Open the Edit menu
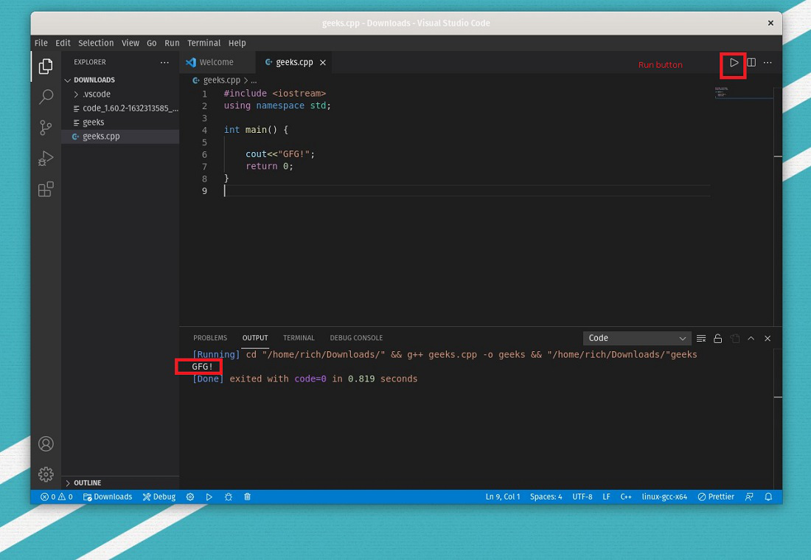 point(63,43)
